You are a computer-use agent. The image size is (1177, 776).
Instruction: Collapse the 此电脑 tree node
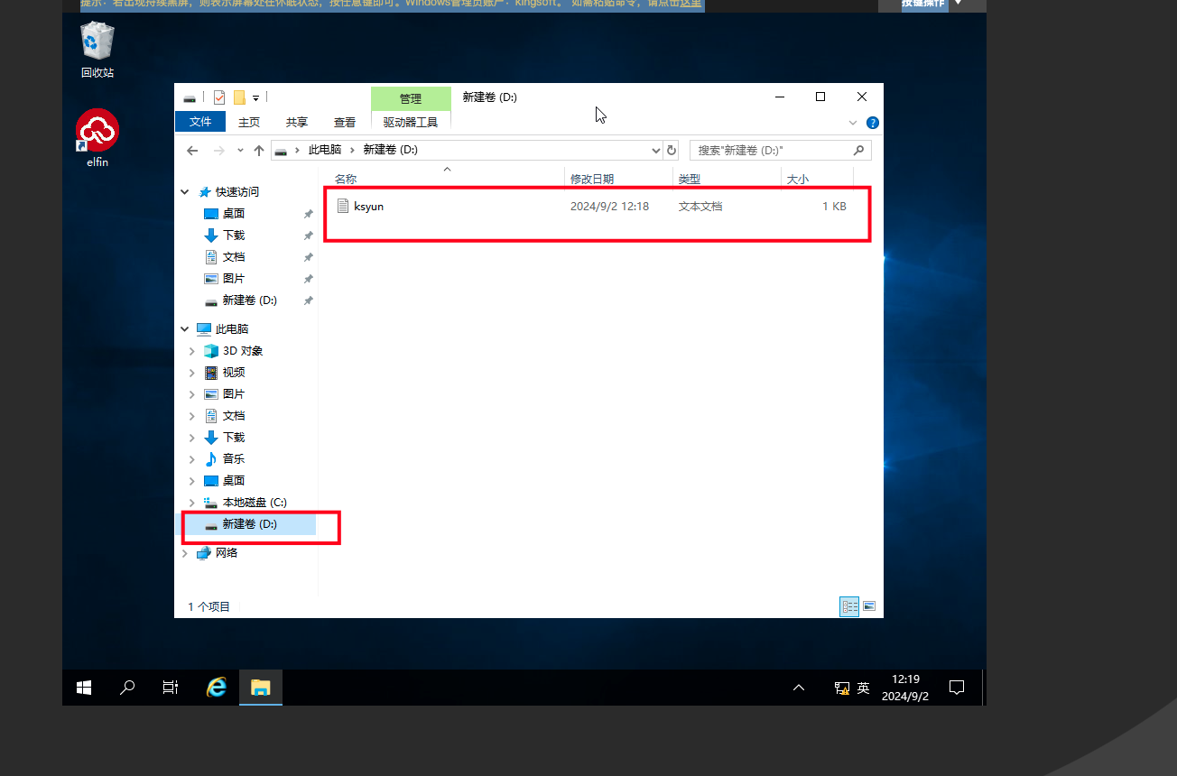click(x=185, y=329)
